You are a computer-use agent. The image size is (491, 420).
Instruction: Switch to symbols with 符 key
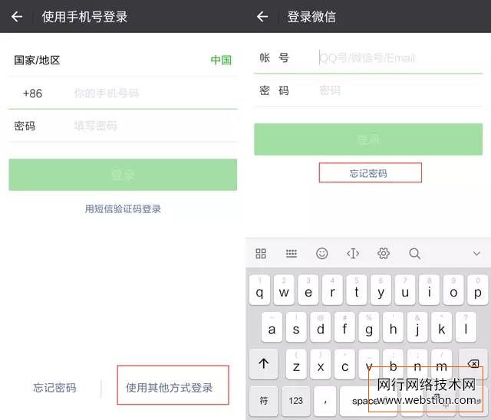[264, 401]
